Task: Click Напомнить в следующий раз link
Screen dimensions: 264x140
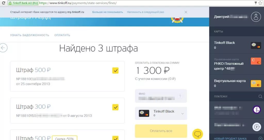Action: [x=145, y=12]
